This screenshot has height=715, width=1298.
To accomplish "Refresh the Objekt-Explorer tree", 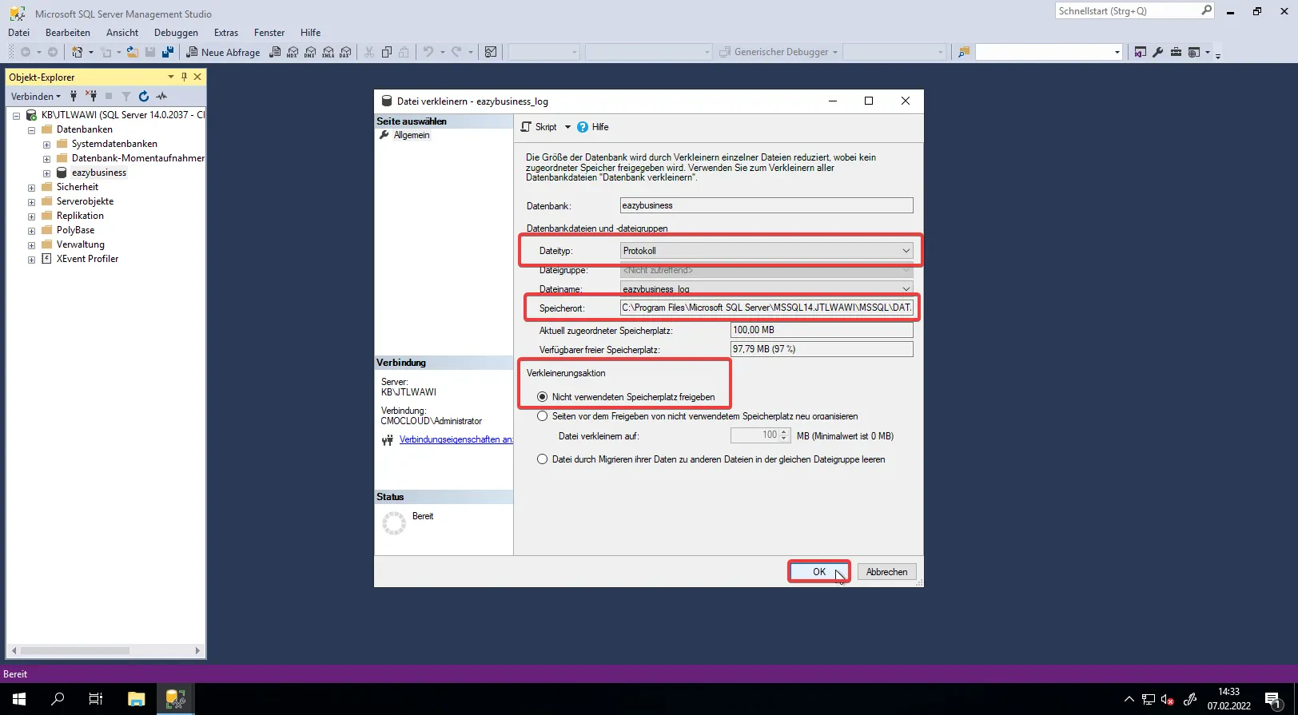I will (x=144, y=96).
